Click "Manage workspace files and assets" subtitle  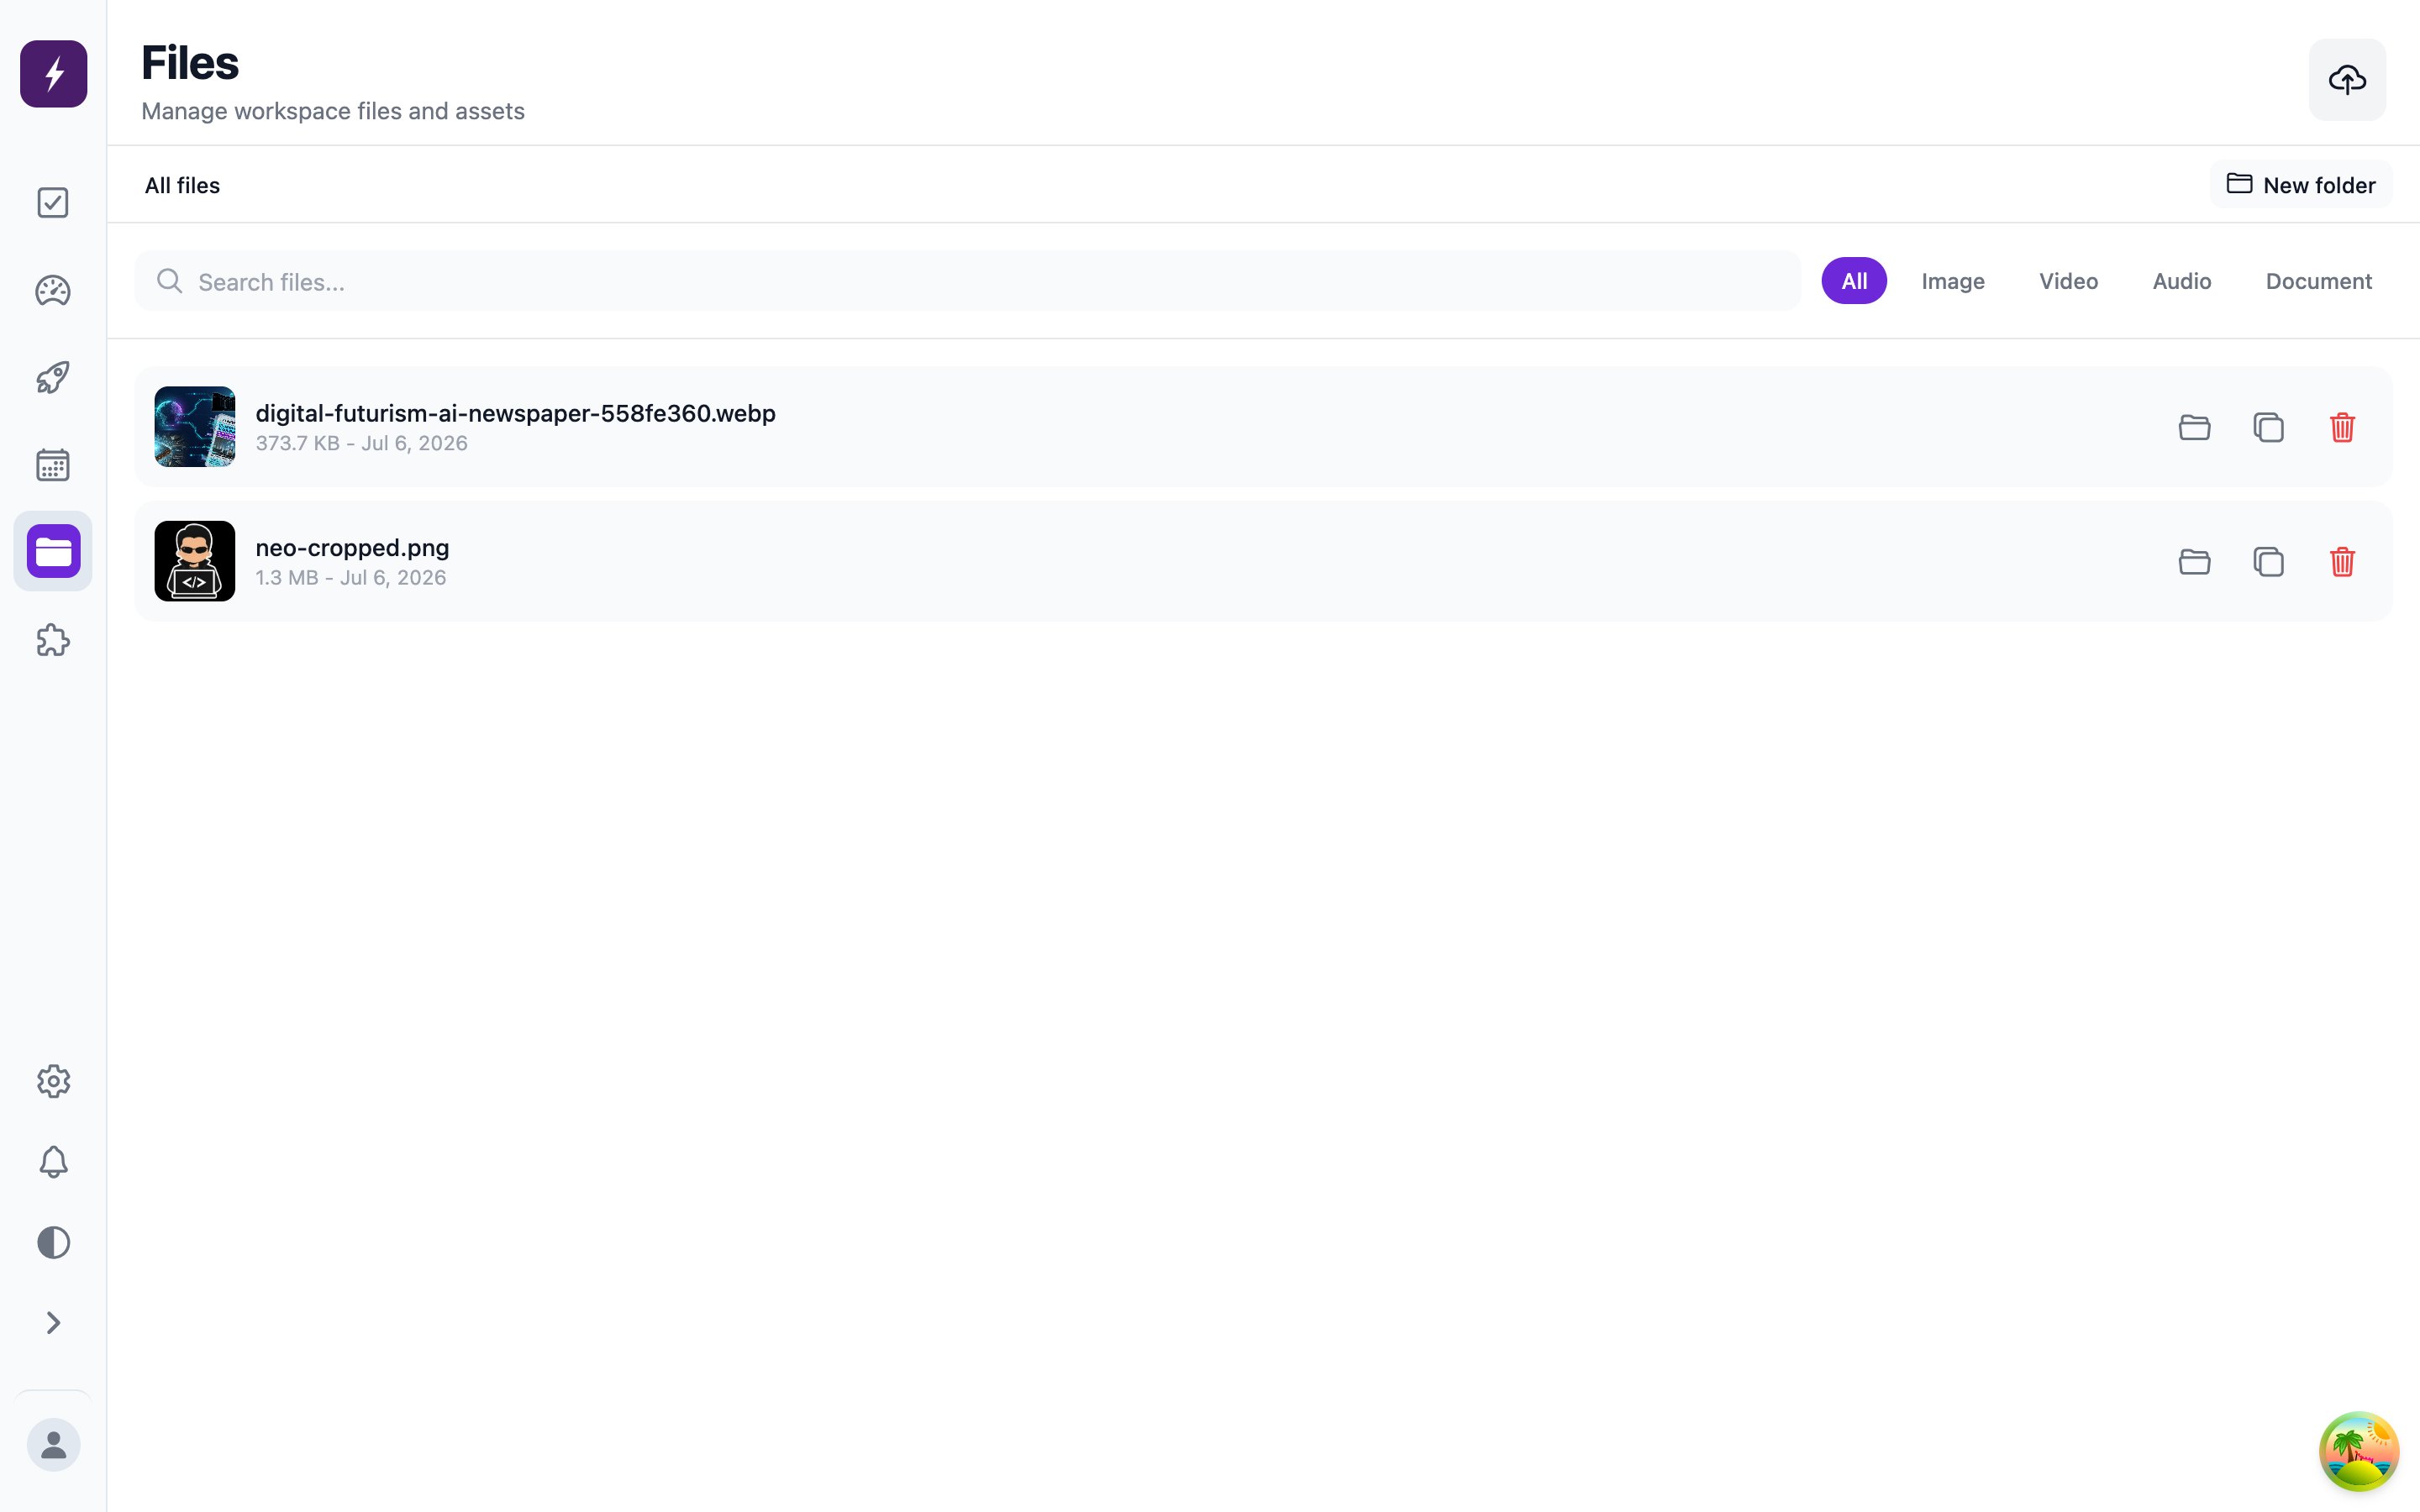pyautogui.click(x=333, y=111)
